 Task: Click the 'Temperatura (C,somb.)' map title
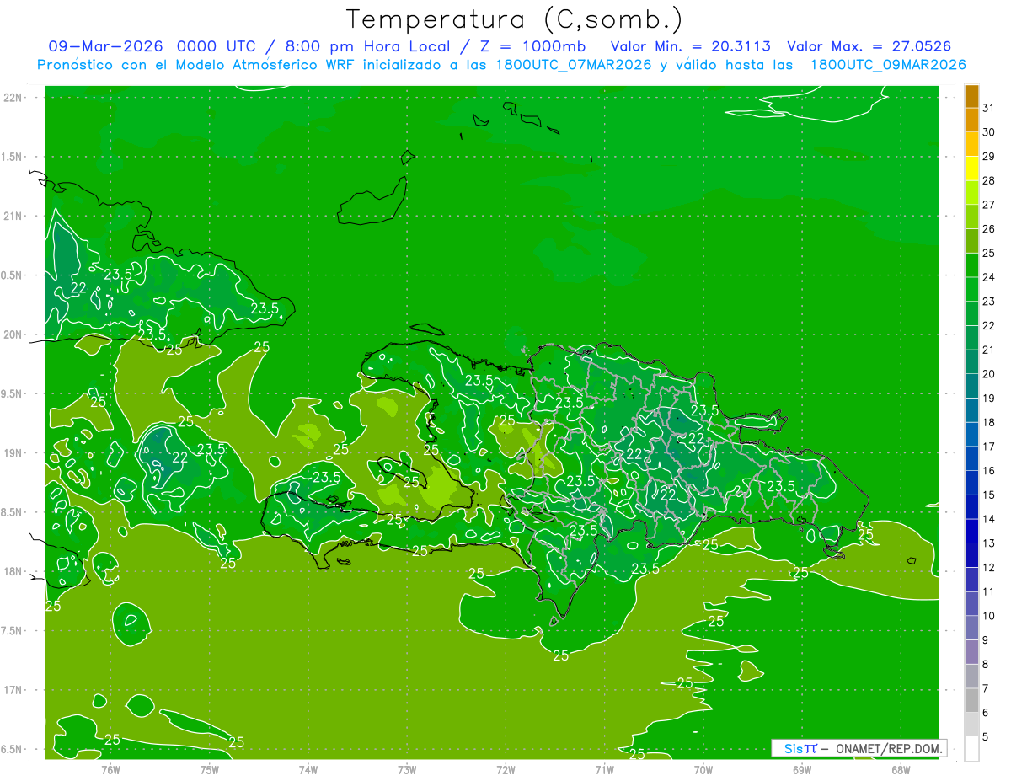coord(514,19)
